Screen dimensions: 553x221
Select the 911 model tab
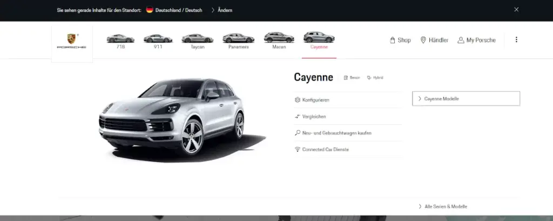[158, 41]
